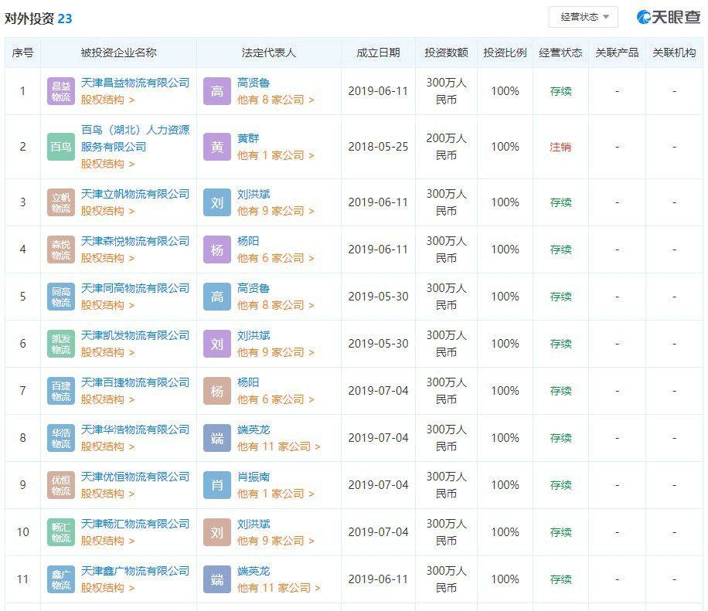The height and width of the screenshot is (611, 708).
Task: Open 天津森悦物流有限公司 company link
Action: coord(135,242)
